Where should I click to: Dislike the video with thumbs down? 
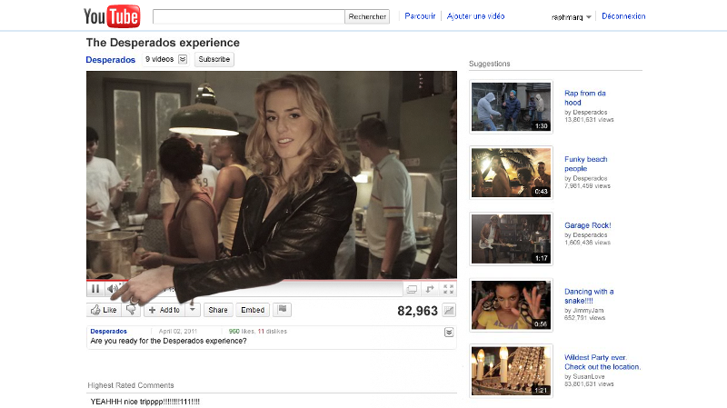click(x=131, y=310)
